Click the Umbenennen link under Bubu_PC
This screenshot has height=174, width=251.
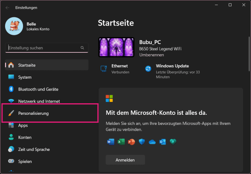pyautogui.click(x=151, y=55)
